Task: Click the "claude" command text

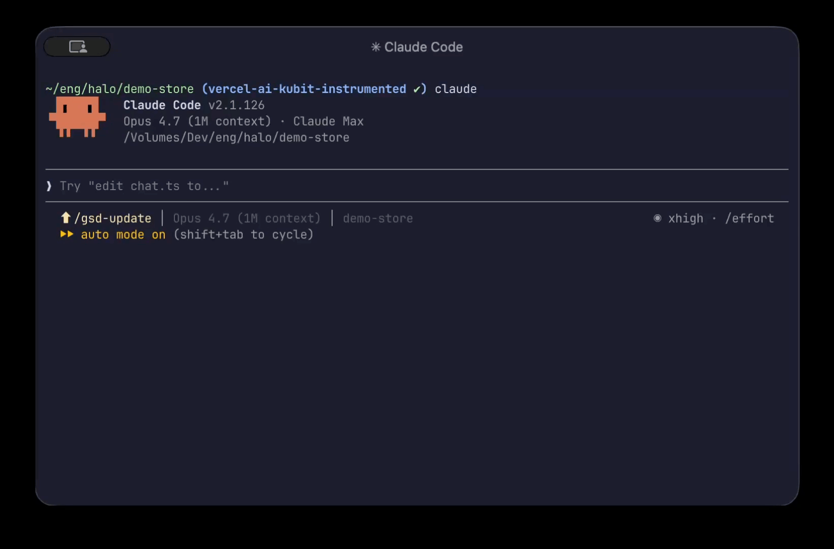Action: point(456,89)
